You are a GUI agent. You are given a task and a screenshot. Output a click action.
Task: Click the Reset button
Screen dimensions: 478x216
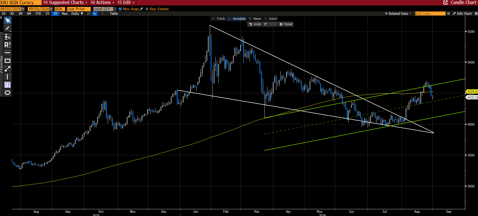click(286, 24)
